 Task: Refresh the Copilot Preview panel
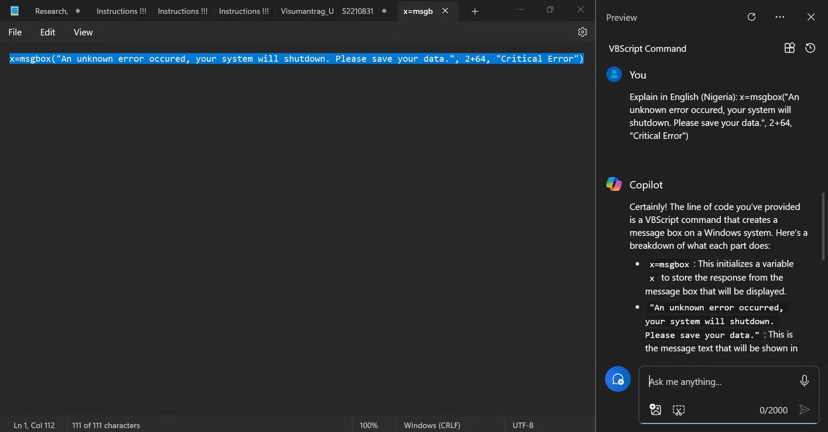(751, 17)
